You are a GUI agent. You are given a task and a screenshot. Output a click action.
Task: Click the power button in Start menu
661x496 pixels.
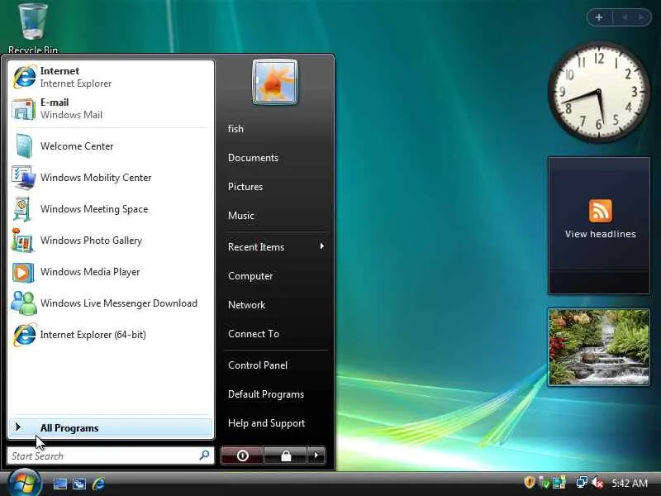click(242, 455)
